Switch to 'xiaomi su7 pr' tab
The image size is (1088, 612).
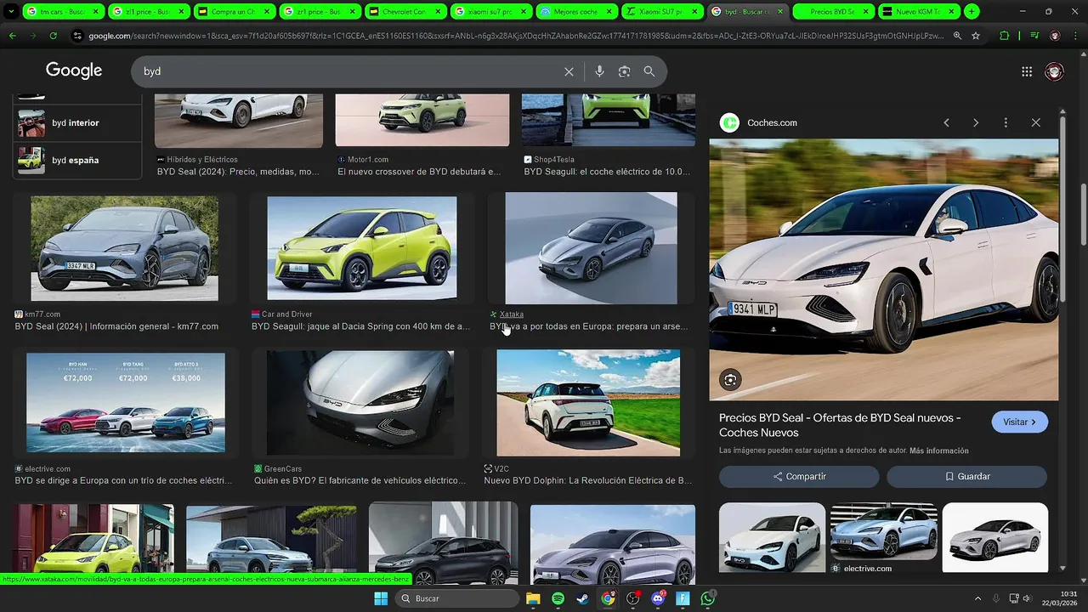[490, 12]
